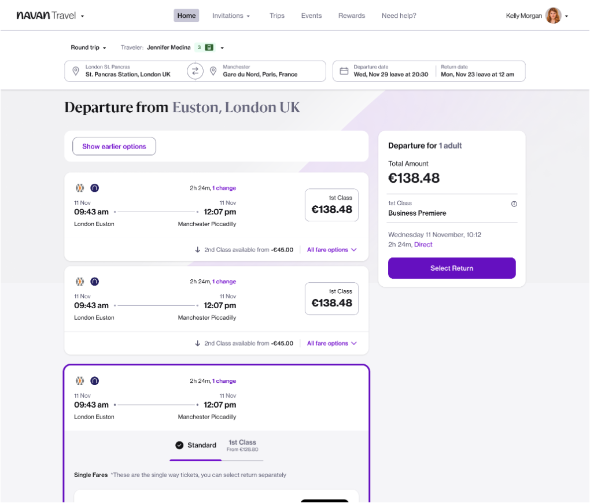Screen dimensions: 590x503
Task: Click Kelly Morgan's profile avatar
Action: (554, 16)
